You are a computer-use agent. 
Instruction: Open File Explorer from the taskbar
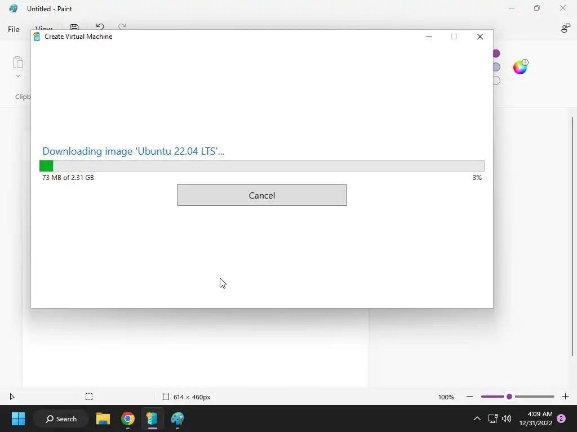click(103, 418)
